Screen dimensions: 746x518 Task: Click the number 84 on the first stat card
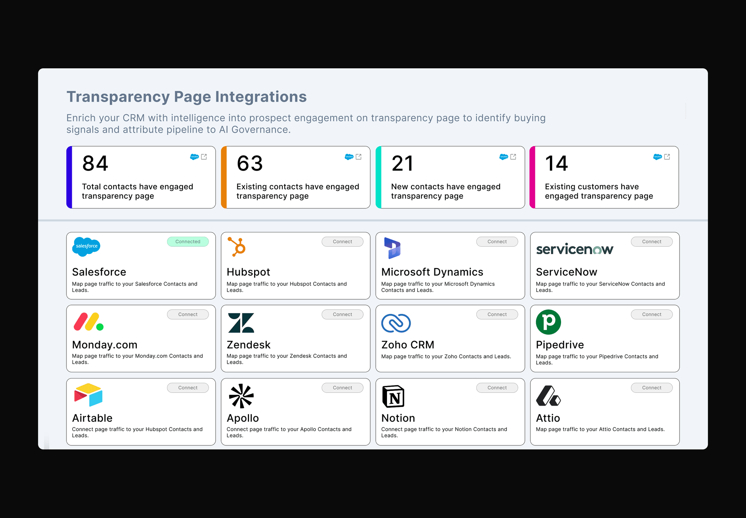pyautogui.click(x=95, y=163)
